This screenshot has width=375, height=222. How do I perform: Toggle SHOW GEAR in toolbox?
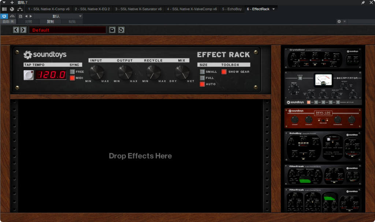224,72
